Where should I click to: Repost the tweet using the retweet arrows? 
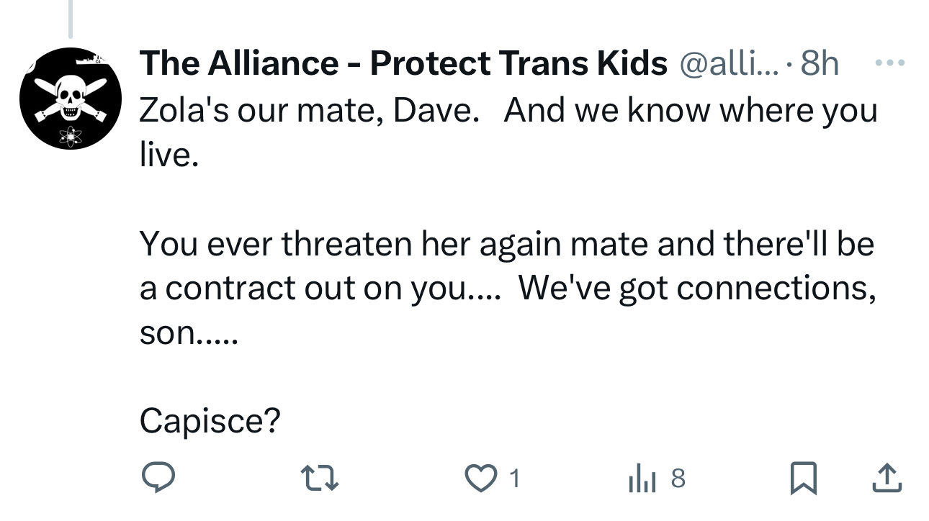click(319, 478)
